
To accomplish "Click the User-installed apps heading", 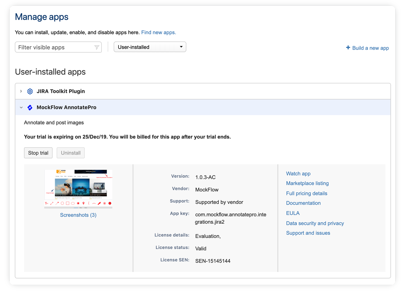I will (x=50, y=72).
